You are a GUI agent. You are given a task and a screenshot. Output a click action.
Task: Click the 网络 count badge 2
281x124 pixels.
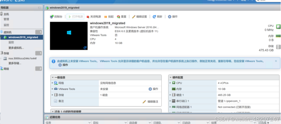(x=39, y=68)
